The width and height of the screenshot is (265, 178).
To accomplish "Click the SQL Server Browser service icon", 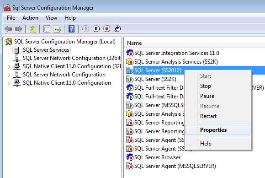I will (130, 157).
